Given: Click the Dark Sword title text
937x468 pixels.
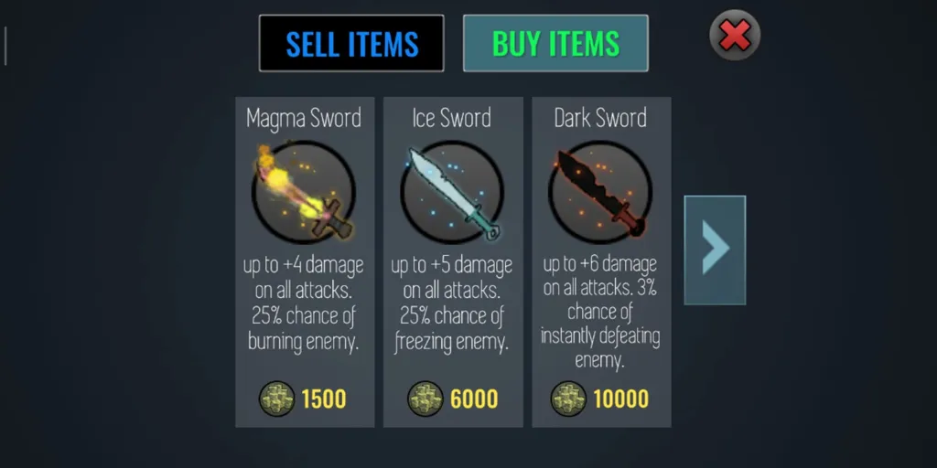Looking at the screenshot, I should (x=600, y=118).
